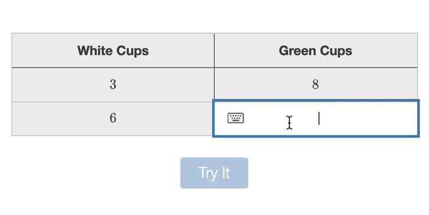Click the cell showing 6 white cups
Screen dimensions: 429x215
(x=113, y=118)
